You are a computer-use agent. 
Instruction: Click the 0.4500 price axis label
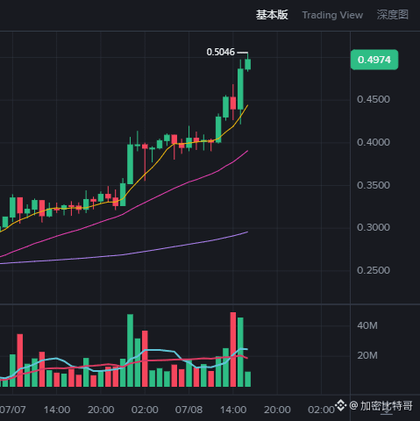374,99
